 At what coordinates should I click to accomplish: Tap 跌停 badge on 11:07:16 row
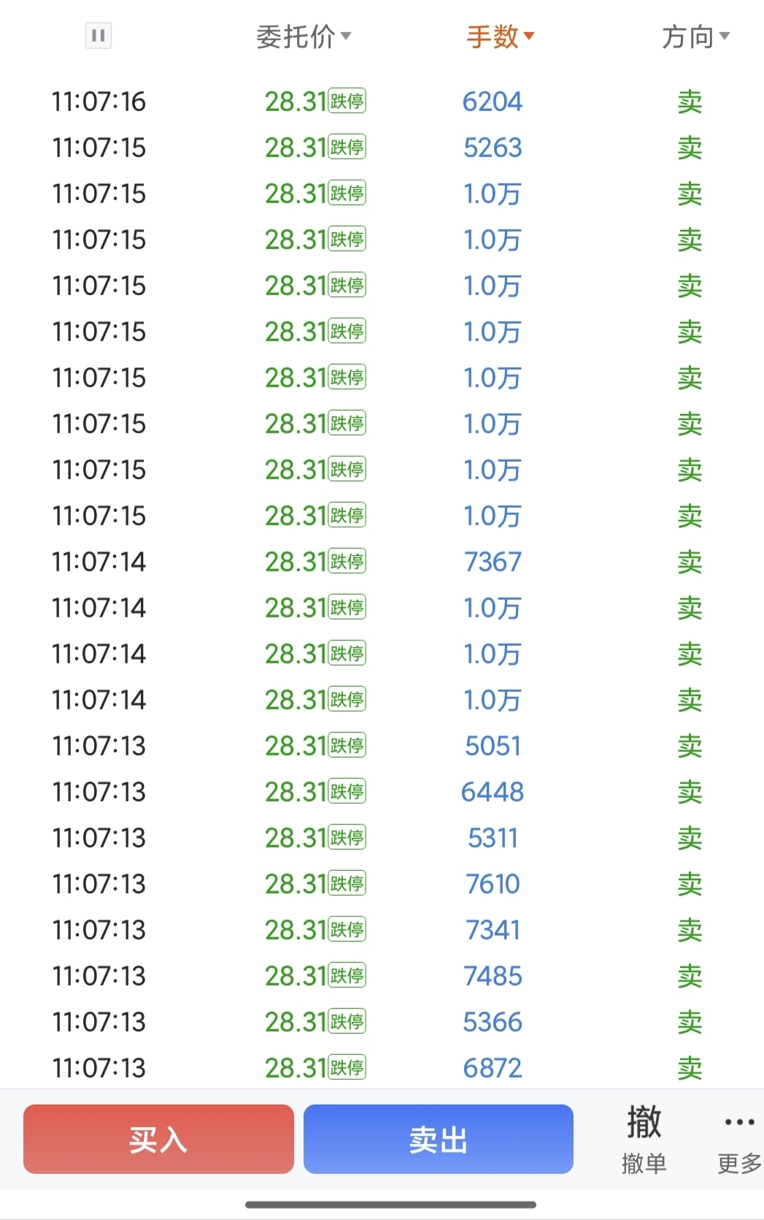pos(347,102)
